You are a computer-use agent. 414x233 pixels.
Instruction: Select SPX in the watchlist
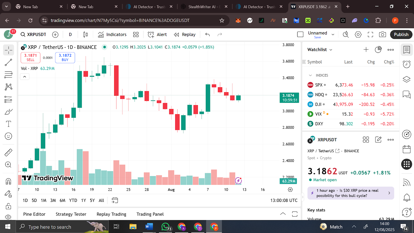pyautogui.click(x=351, y=85)
